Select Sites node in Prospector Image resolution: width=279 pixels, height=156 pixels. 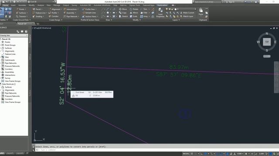[7, 57]
